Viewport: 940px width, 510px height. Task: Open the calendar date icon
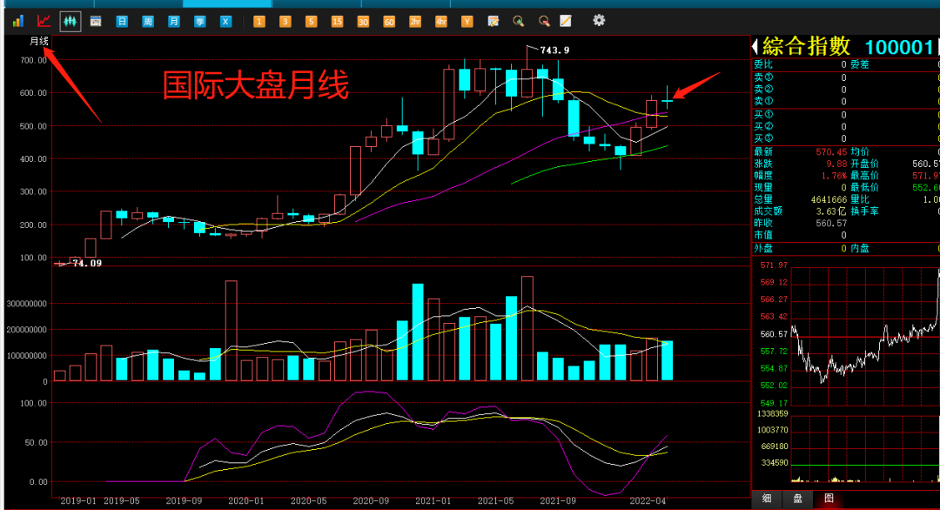tap(96, 22)
